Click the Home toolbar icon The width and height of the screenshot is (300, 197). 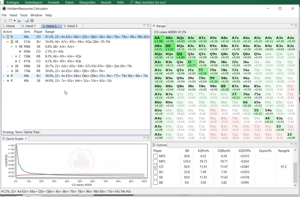pos(5,21)
